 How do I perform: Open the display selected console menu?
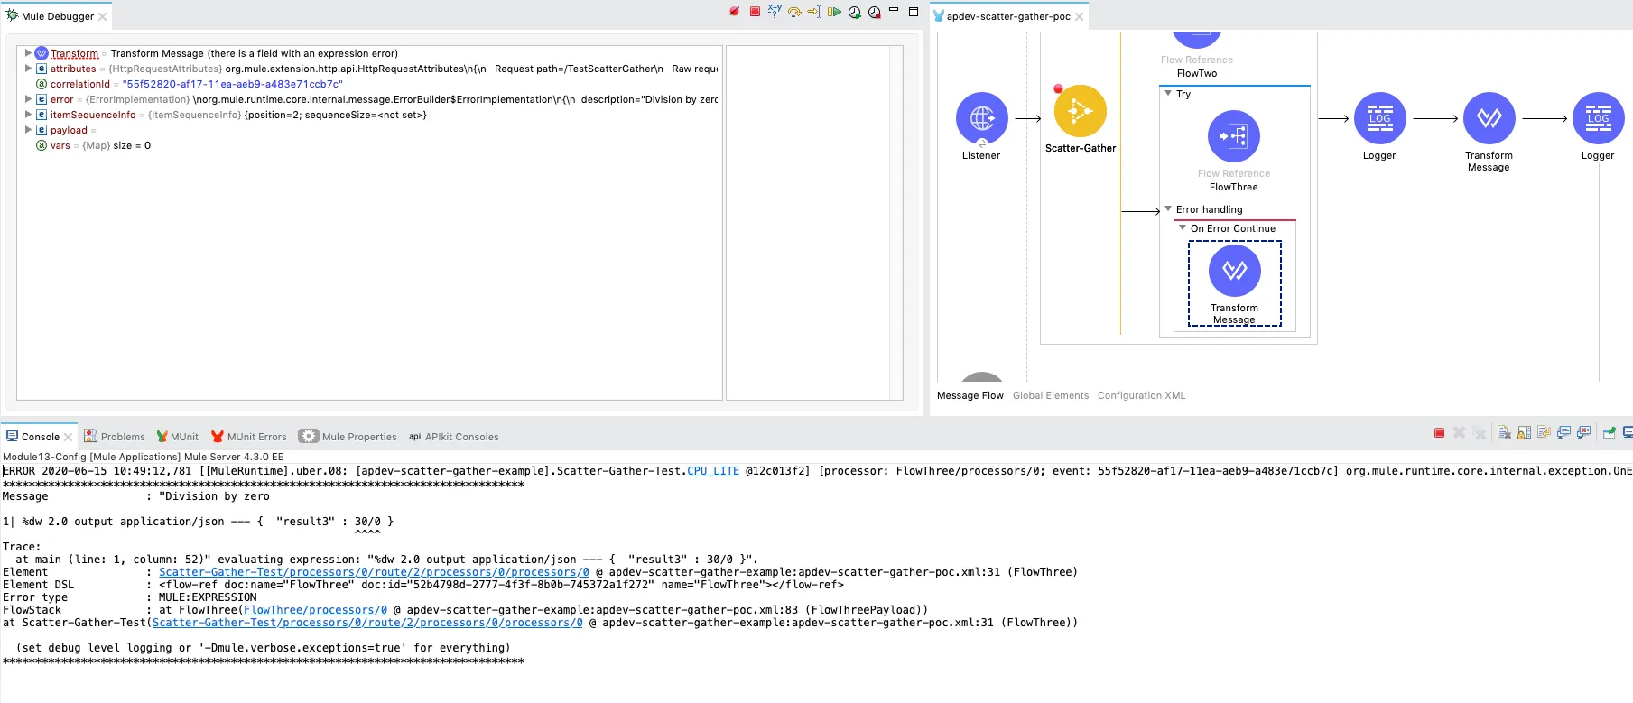(x=1628, y=433)
